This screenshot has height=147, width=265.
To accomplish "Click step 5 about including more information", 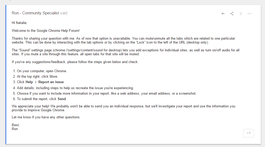I will pyautogui.click(x=107, y=93).
